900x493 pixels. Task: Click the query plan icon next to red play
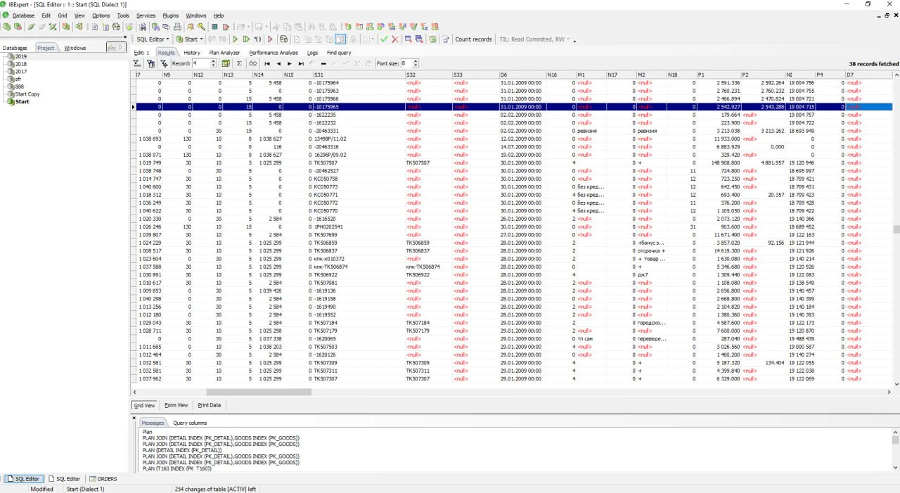(x=283, y=39)
